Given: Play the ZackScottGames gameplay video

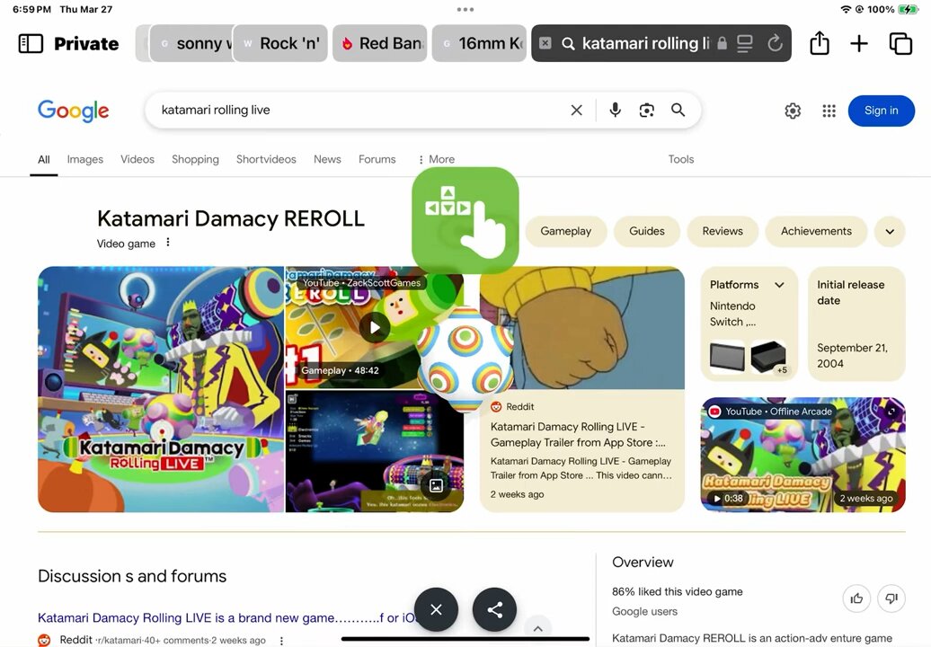Looking at the screenshot, I should [375, 327].
